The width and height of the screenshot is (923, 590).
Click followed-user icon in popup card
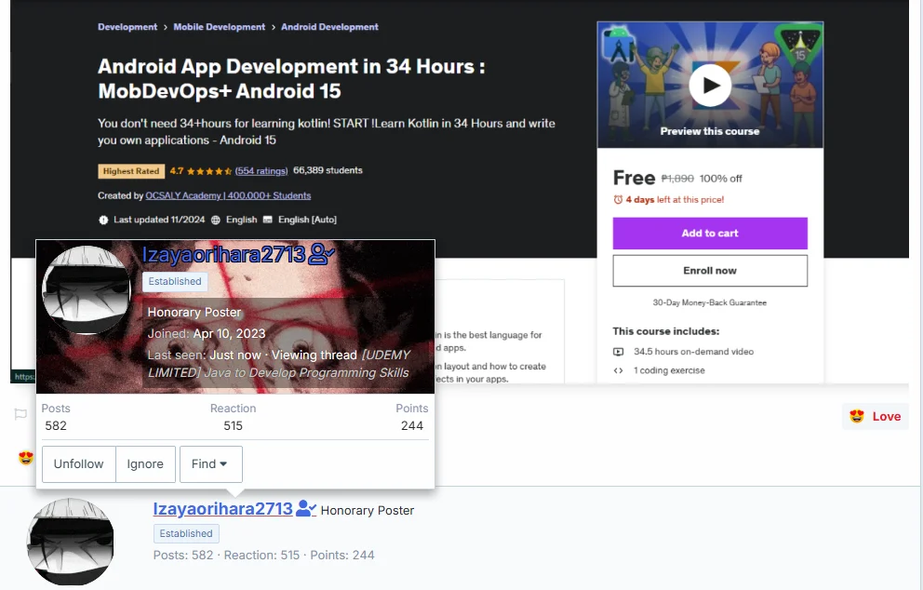(321, 254)
